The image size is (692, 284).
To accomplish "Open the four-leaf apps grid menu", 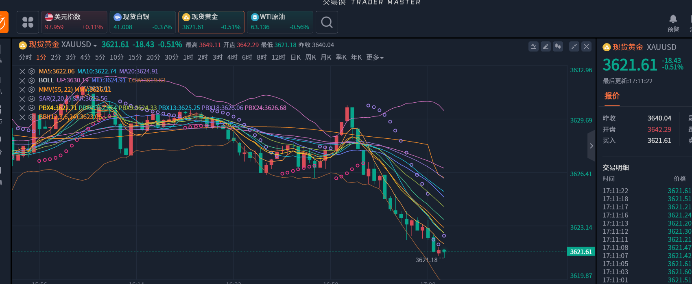I will 28,22.
